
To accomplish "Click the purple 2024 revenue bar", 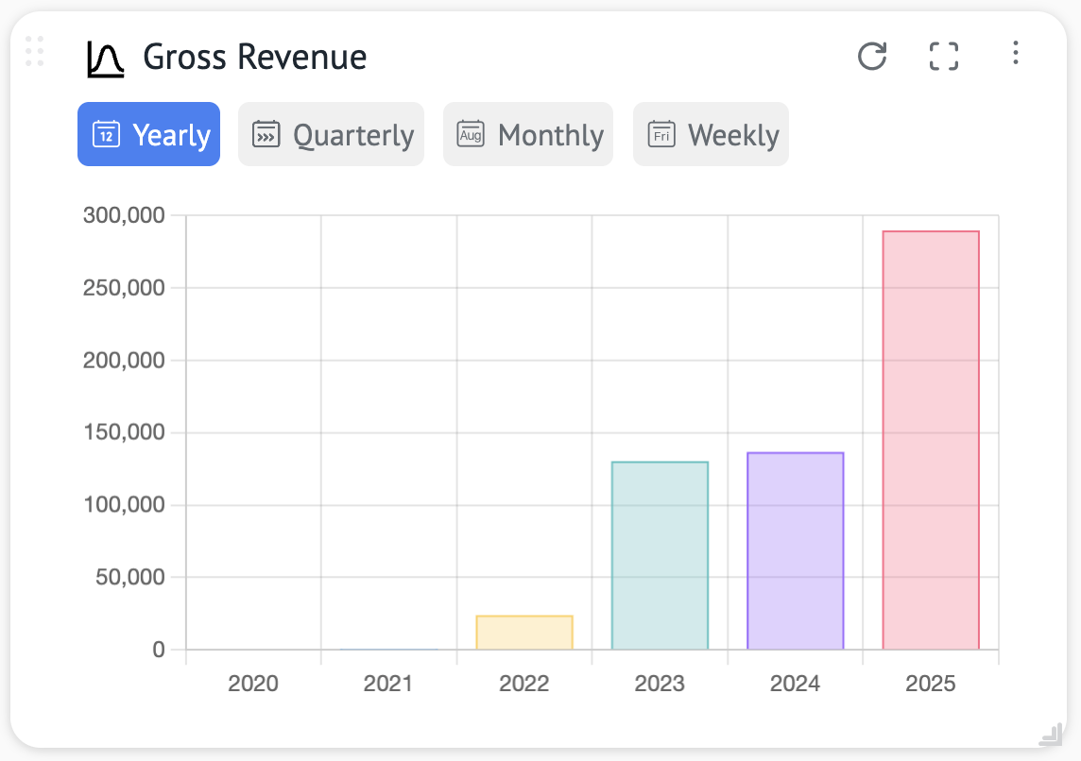I will pyautogui.click(x=795, y=550).
